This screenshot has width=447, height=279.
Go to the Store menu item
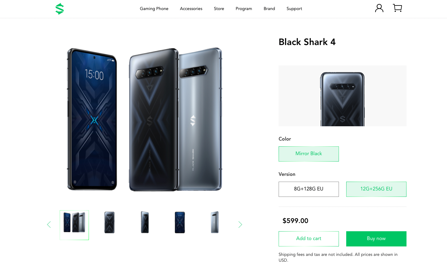[219, 9]
